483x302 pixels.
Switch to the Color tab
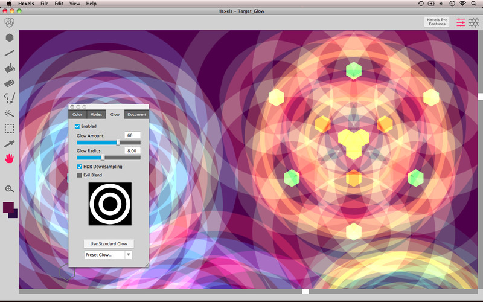77,114
